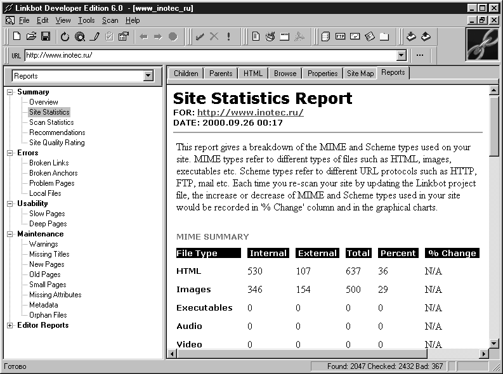Click the magnifier scan icon
Image resolution: width=503 pixels, height=374 pixels.
point(79,37)
